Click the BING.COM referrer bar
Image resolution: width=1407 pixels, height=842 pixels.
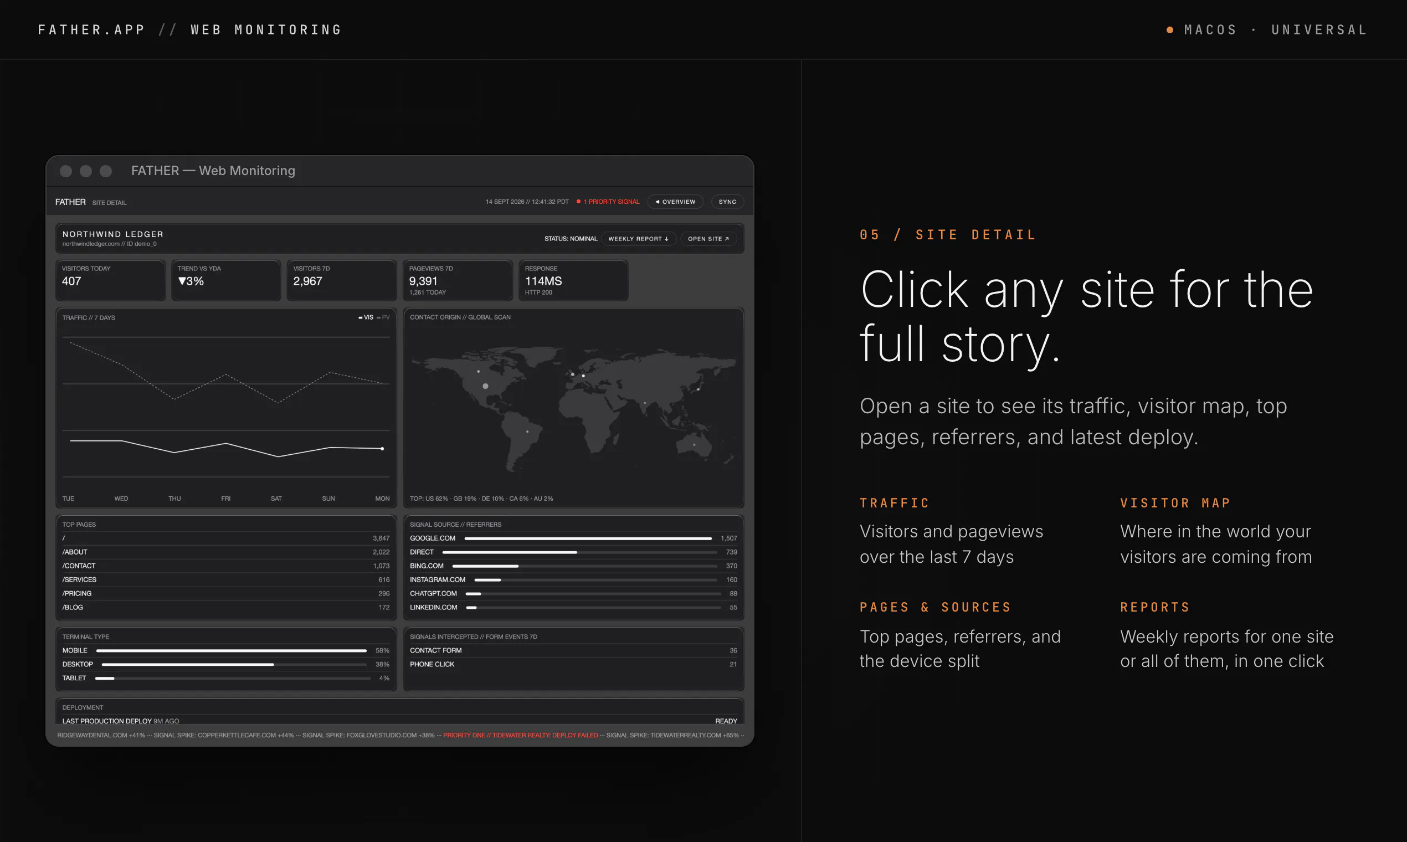click(584, 566)
